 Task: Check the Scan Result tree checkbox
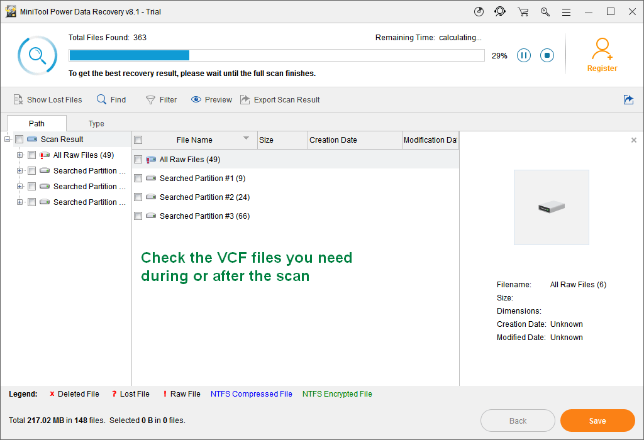tap(19, 140)
